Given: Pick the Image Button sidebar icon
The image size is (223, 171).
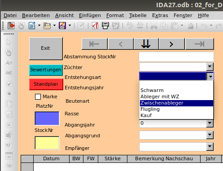Looking at the screenshot, I should coord(9,135).
